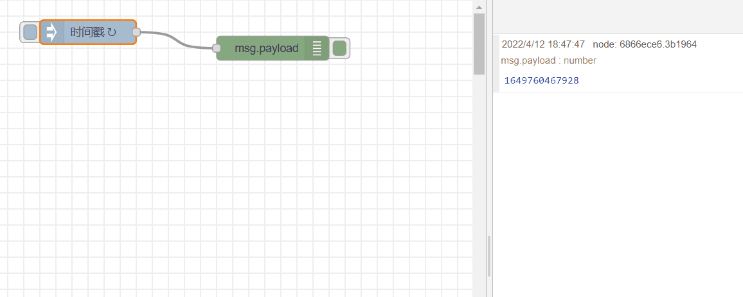Click the canvas vertical scrollbar up arrow

[479, 7]
